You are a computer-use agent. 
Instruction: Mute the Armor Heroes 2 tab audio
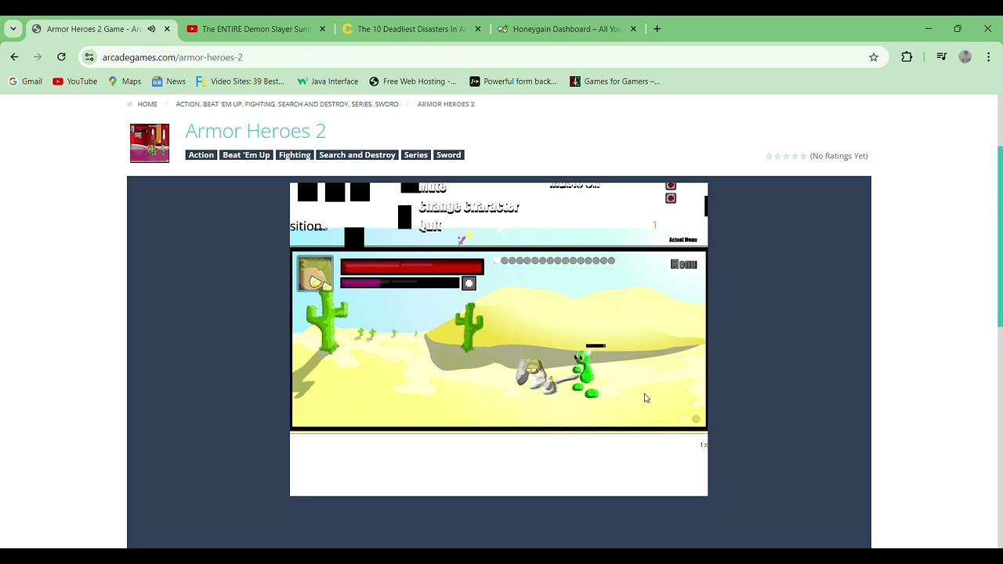[x=151, y=29]
